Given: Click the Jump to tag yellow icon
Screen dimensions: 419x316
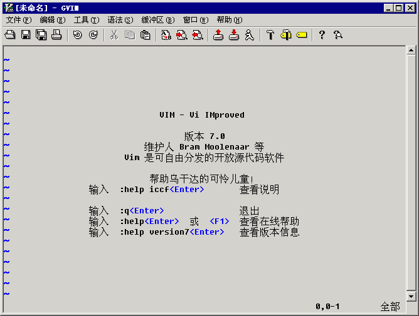Looking at the screenshot, I should click(x=302, y=35).
